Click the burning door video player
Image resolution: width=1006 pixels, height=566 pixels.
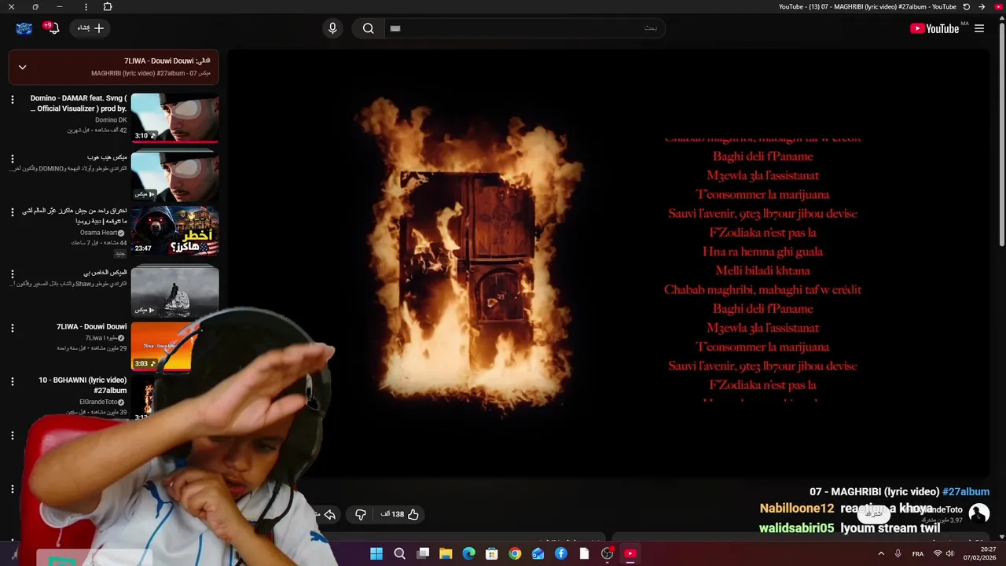[x=609, y=263]
